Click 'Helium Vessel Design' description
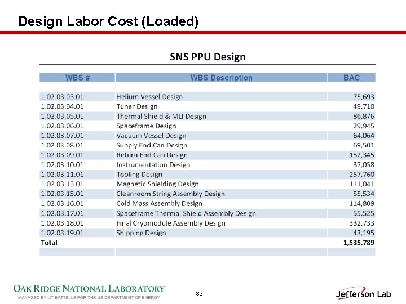This screenshot has height=304, width=406. coord(149,97)
